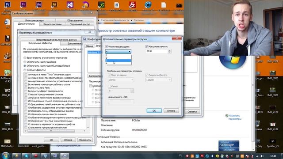This screenshot has width=283, height=159.
Task: Select Обеспечить наилучшее быстродействие radio button
Action: click(x=25, y=66)
